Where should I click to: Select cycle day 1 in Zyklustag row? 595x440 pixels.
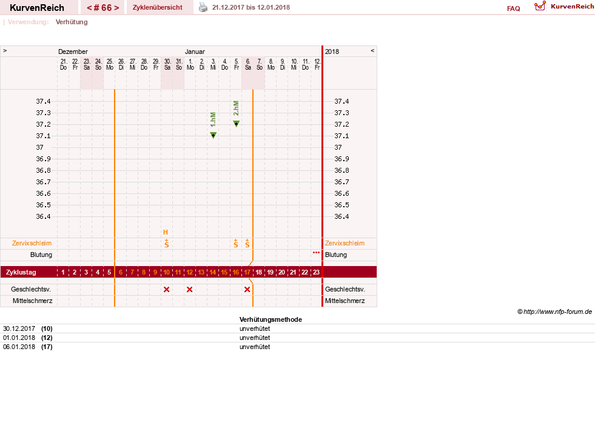(x=63, y=272)
